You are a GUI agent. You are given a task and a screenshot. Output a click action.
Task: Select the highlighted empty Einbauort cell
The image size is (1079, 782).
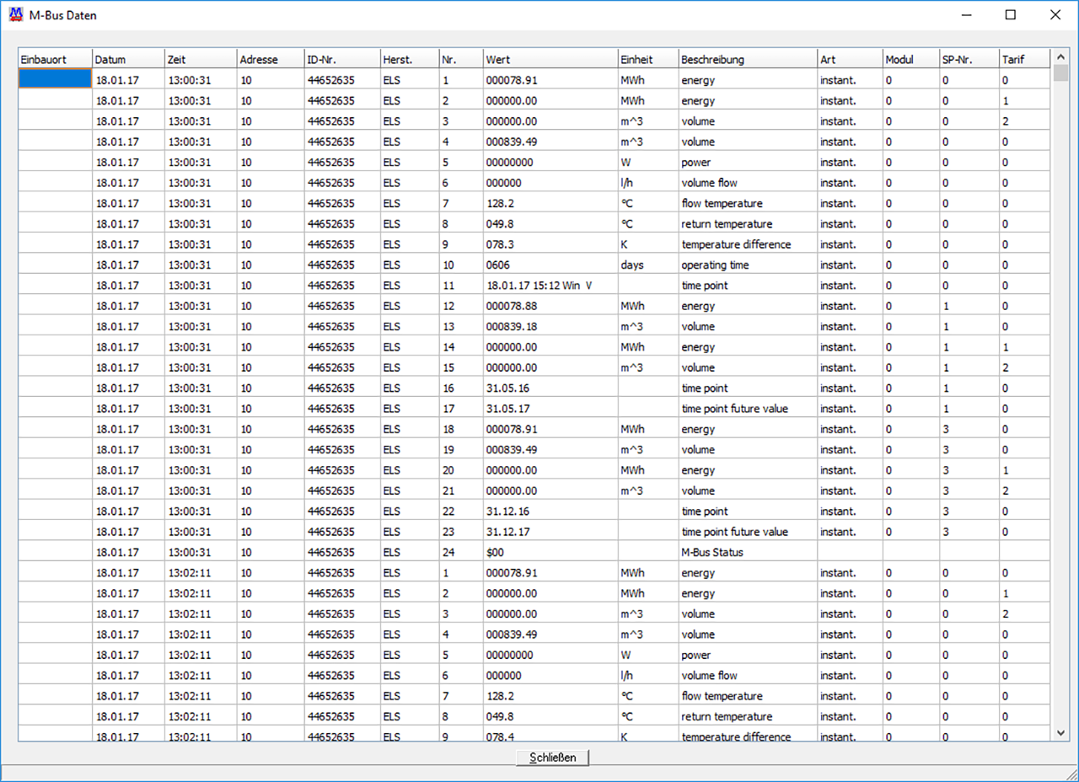[x=55, y=80]
